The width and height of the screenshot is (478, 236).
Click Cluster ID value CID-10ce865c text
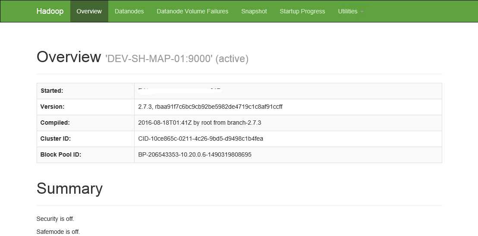(x=201, y=138)
